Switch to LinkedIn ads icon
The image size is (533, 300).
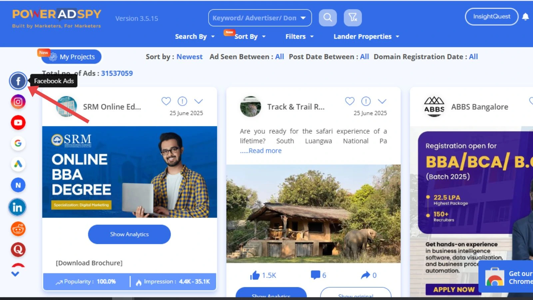[x=17, y=207]
